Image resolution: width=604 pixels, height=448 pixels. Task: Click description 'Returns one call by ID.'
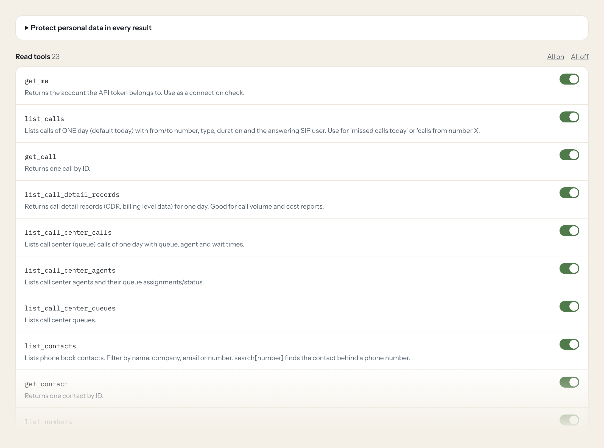pyautogui.click(x=58, y=169)
